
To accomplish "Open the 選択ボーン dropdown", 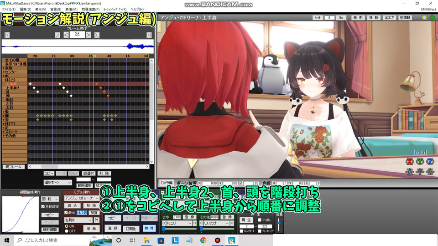I will [58, 182].
